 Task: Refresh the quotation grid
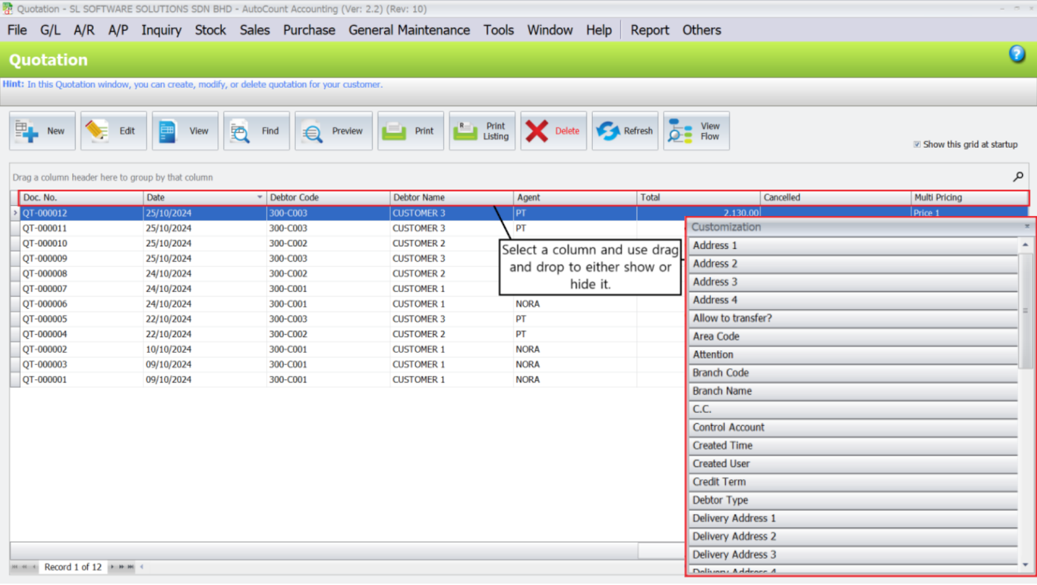[x=625, y=131]
